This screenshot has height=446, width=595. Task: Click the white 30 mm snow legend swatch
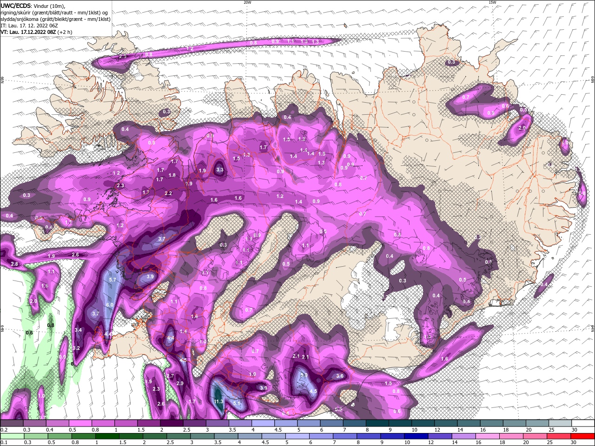coord(582,423)
